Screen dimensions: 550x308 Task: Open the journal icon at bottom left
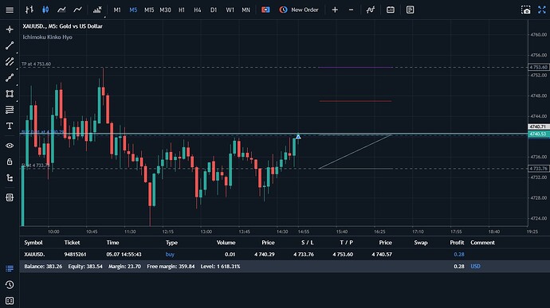tap(10, 301)
